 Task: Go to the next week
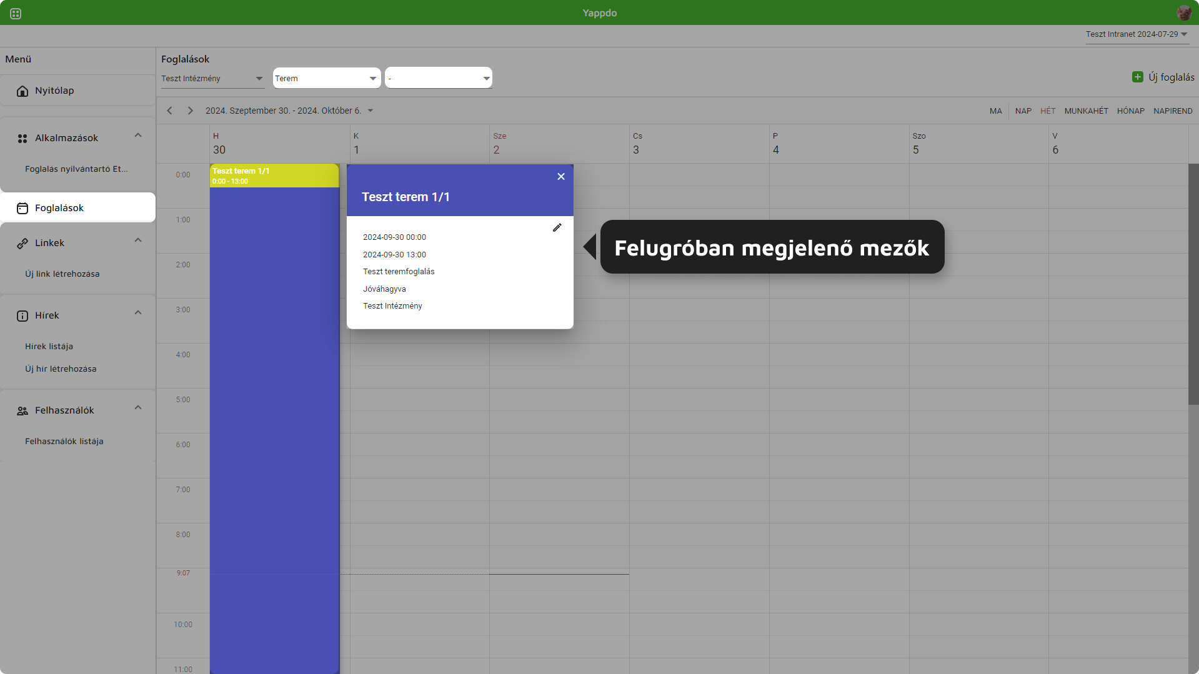click(190, 111)
